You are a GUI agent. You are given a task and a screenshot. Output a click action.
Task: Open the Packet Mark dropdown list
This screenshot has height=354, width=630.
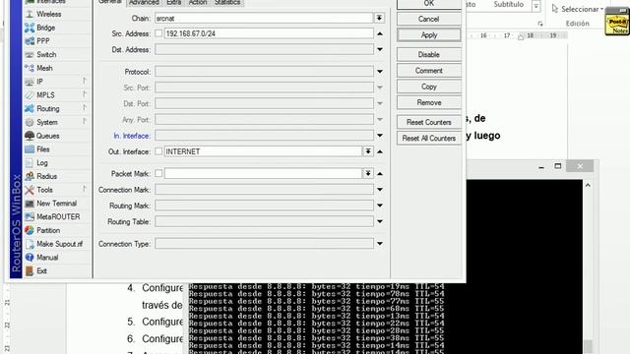[x=368, y=173]
